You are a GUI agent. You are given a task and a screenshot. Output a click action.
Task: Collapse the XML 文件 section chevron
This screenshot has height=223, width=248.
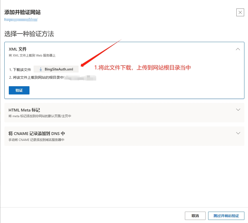238,49
